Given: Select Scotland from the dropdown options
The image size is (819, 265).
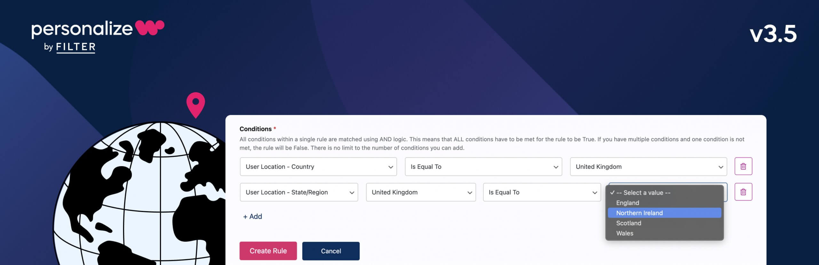Looking at the screenshot, I should (629, 223).
